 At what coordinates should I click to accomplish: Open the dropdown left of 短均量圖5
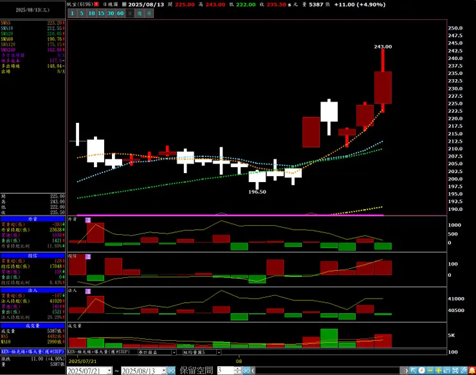174,352
